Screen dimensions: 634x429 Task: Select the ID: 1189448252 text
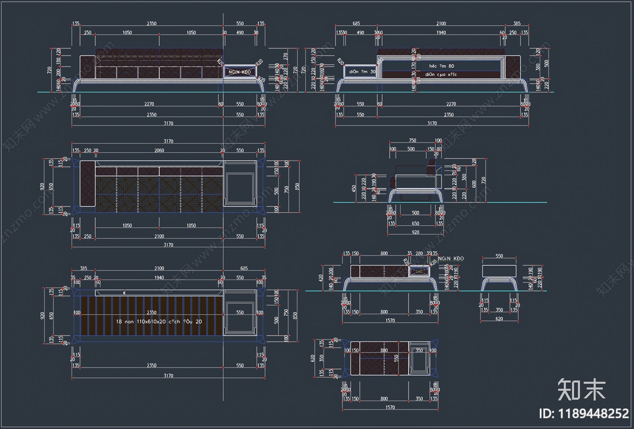[x=583, y=414]
